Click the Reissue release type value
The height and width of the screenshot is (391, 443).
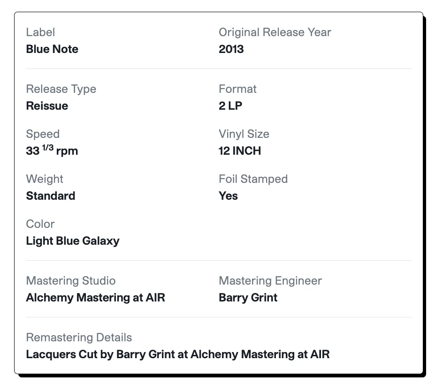click(x=47, y=106)
